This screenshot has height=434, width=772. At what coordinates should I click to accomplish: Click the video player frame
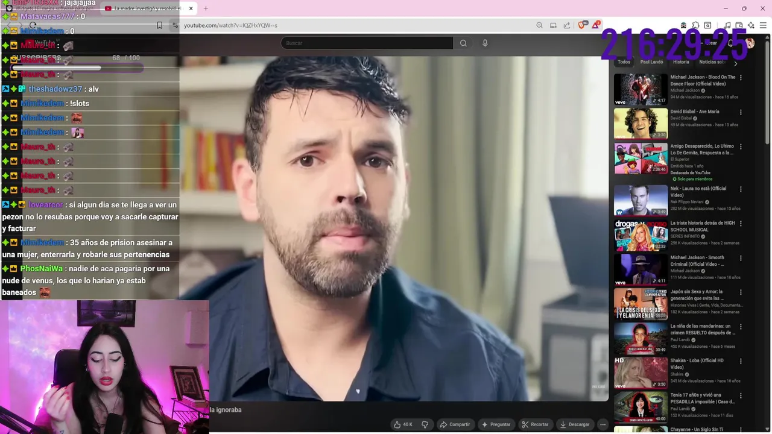pos(394,229)
